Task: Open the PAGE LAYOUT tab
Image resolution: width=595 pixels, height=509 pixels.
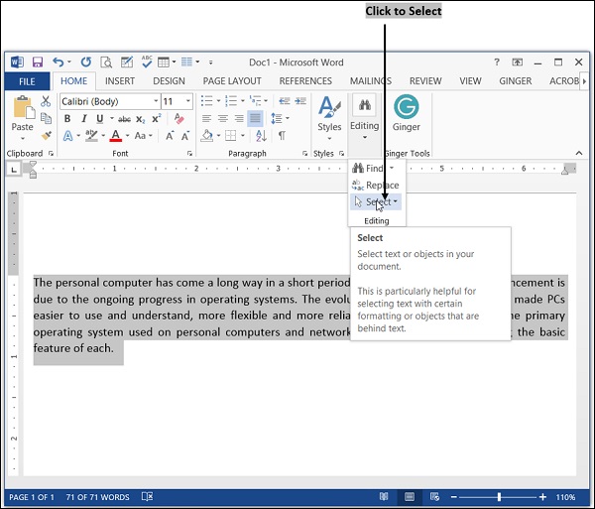Action: pos(232,80)
